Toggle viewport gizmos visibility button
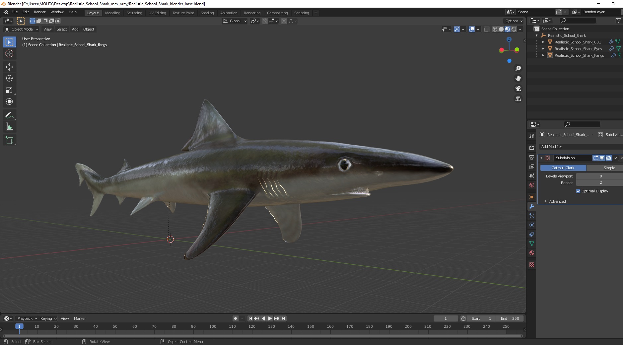This screenshot has width=623, height=345. click(x=457, y=29)
